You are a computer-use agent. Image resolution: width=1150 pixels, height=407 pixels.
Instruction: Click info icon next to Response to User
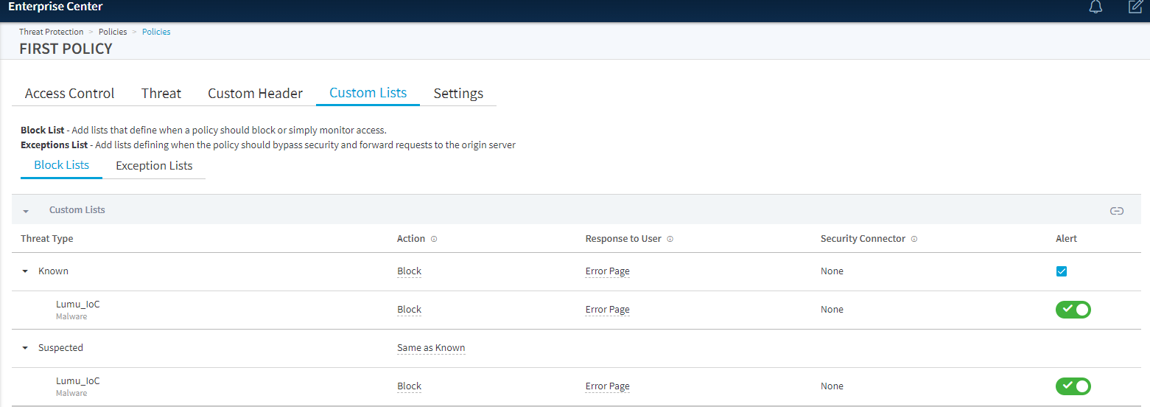670,239
